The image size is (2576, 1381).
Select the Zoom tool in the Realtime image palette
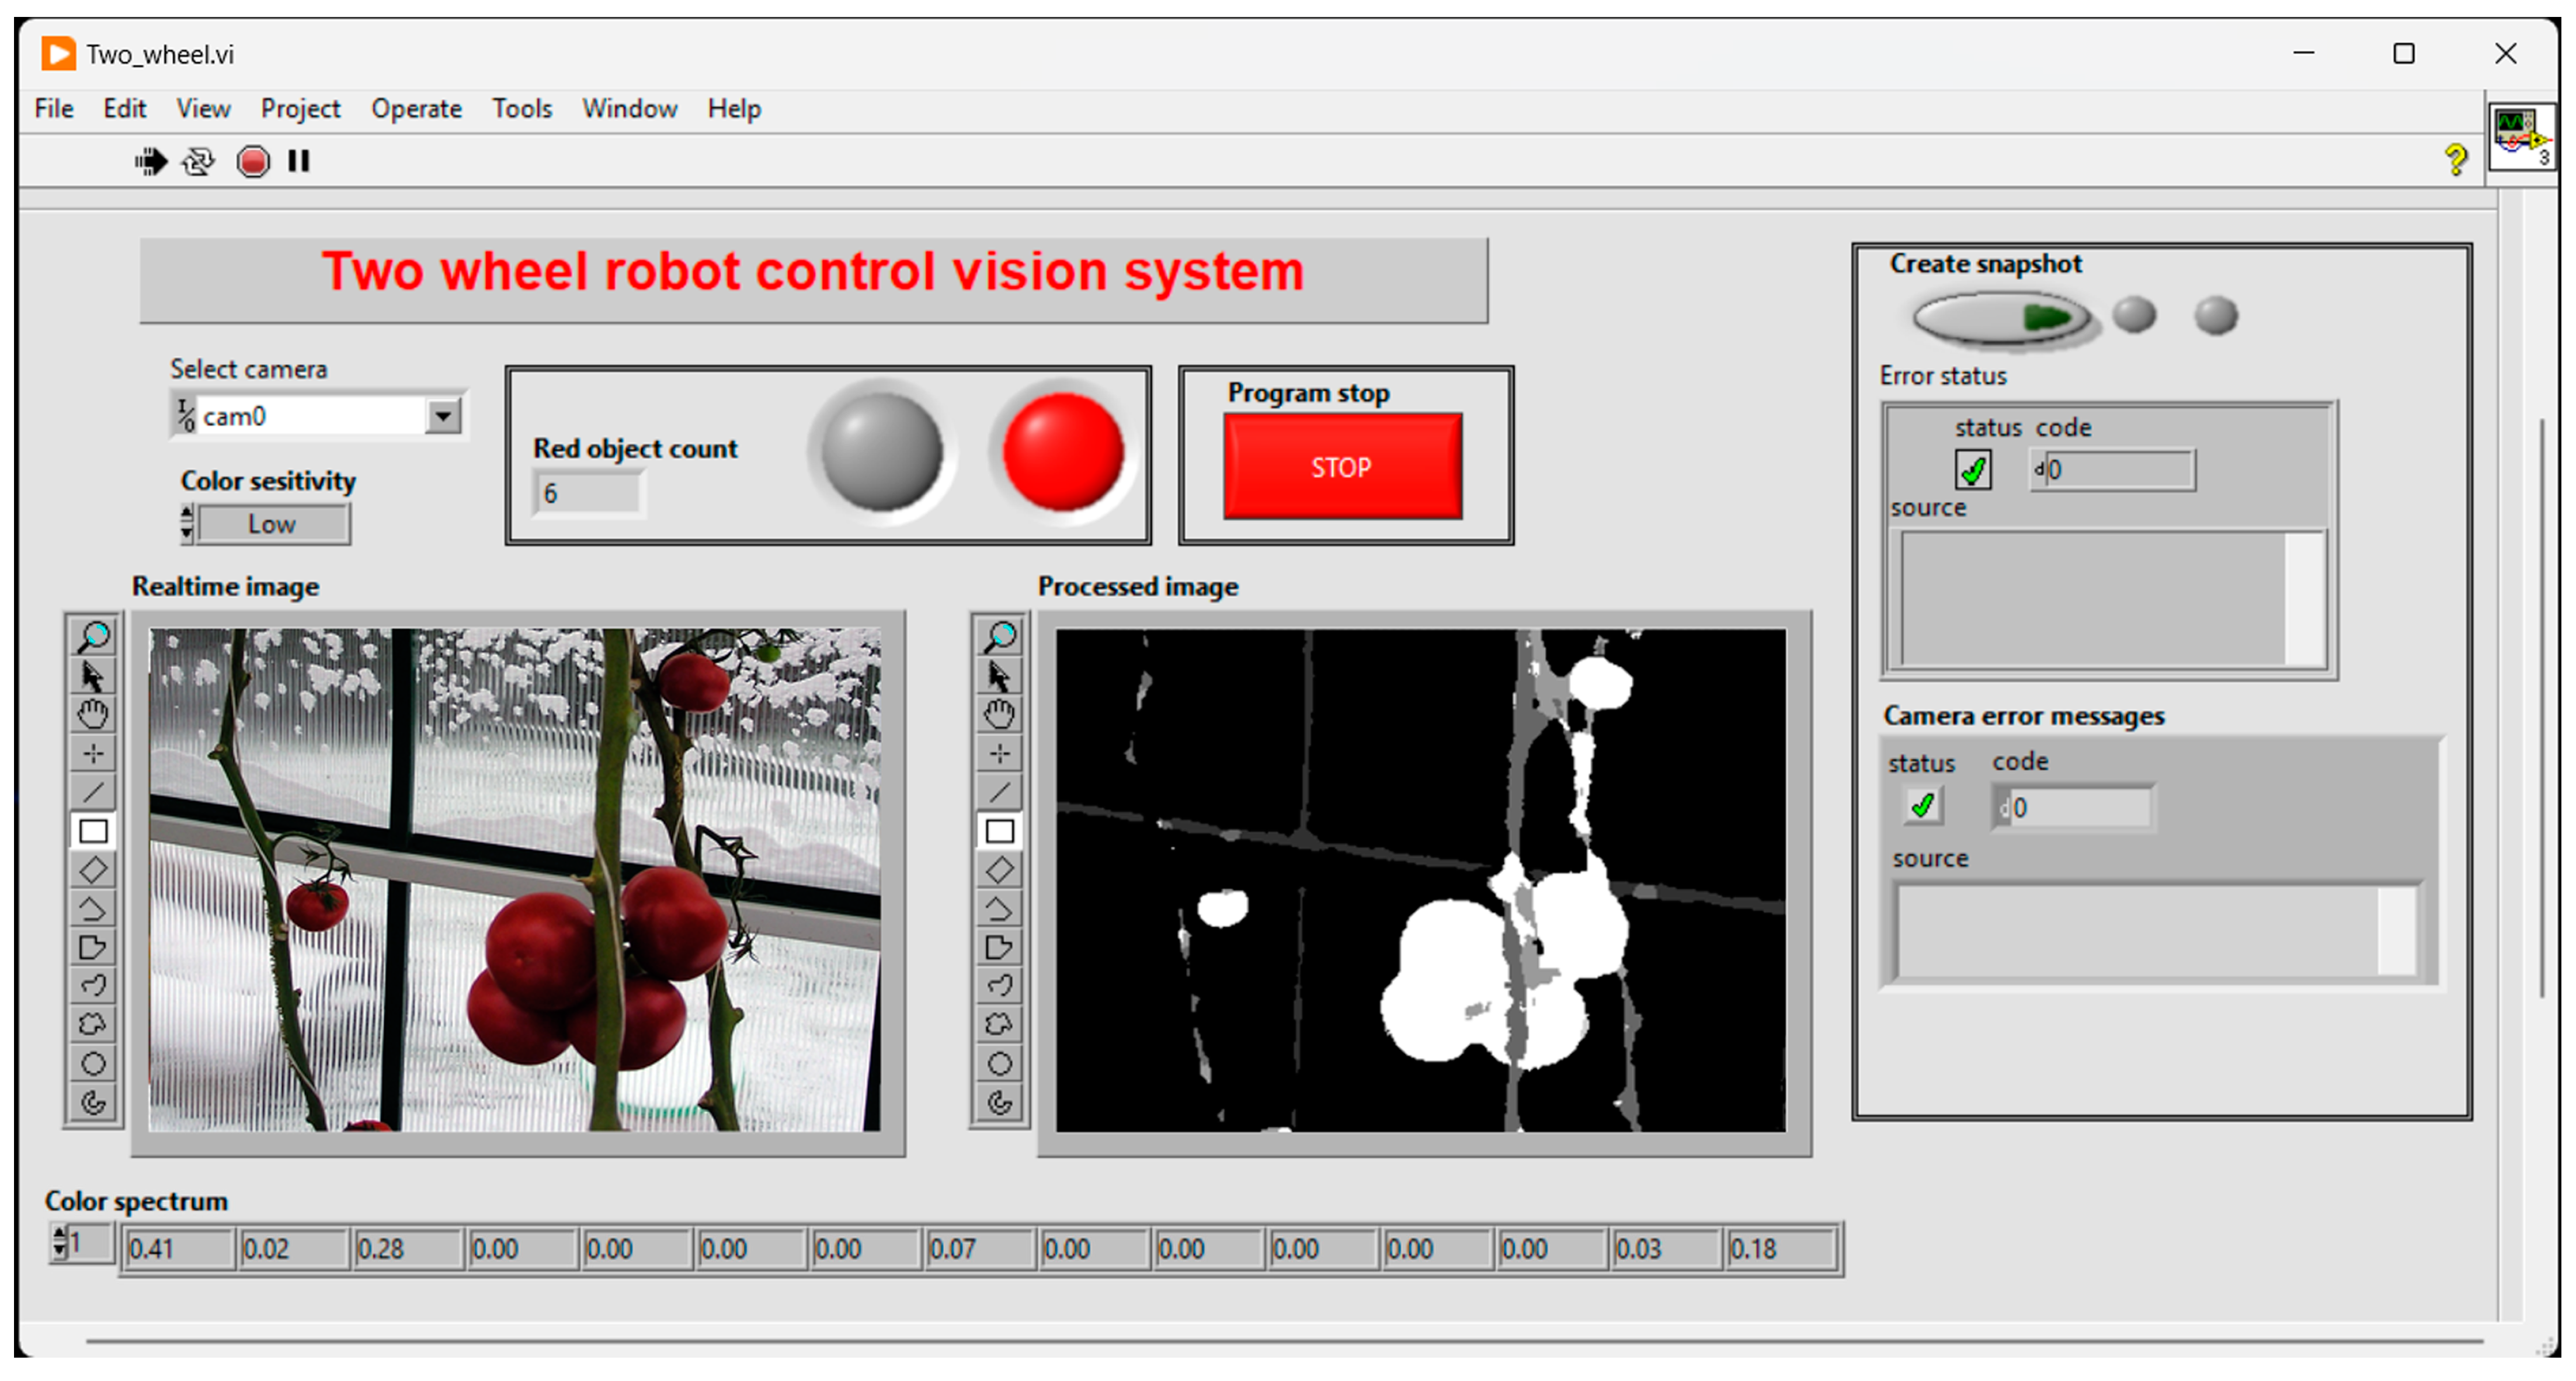point(93,636)
